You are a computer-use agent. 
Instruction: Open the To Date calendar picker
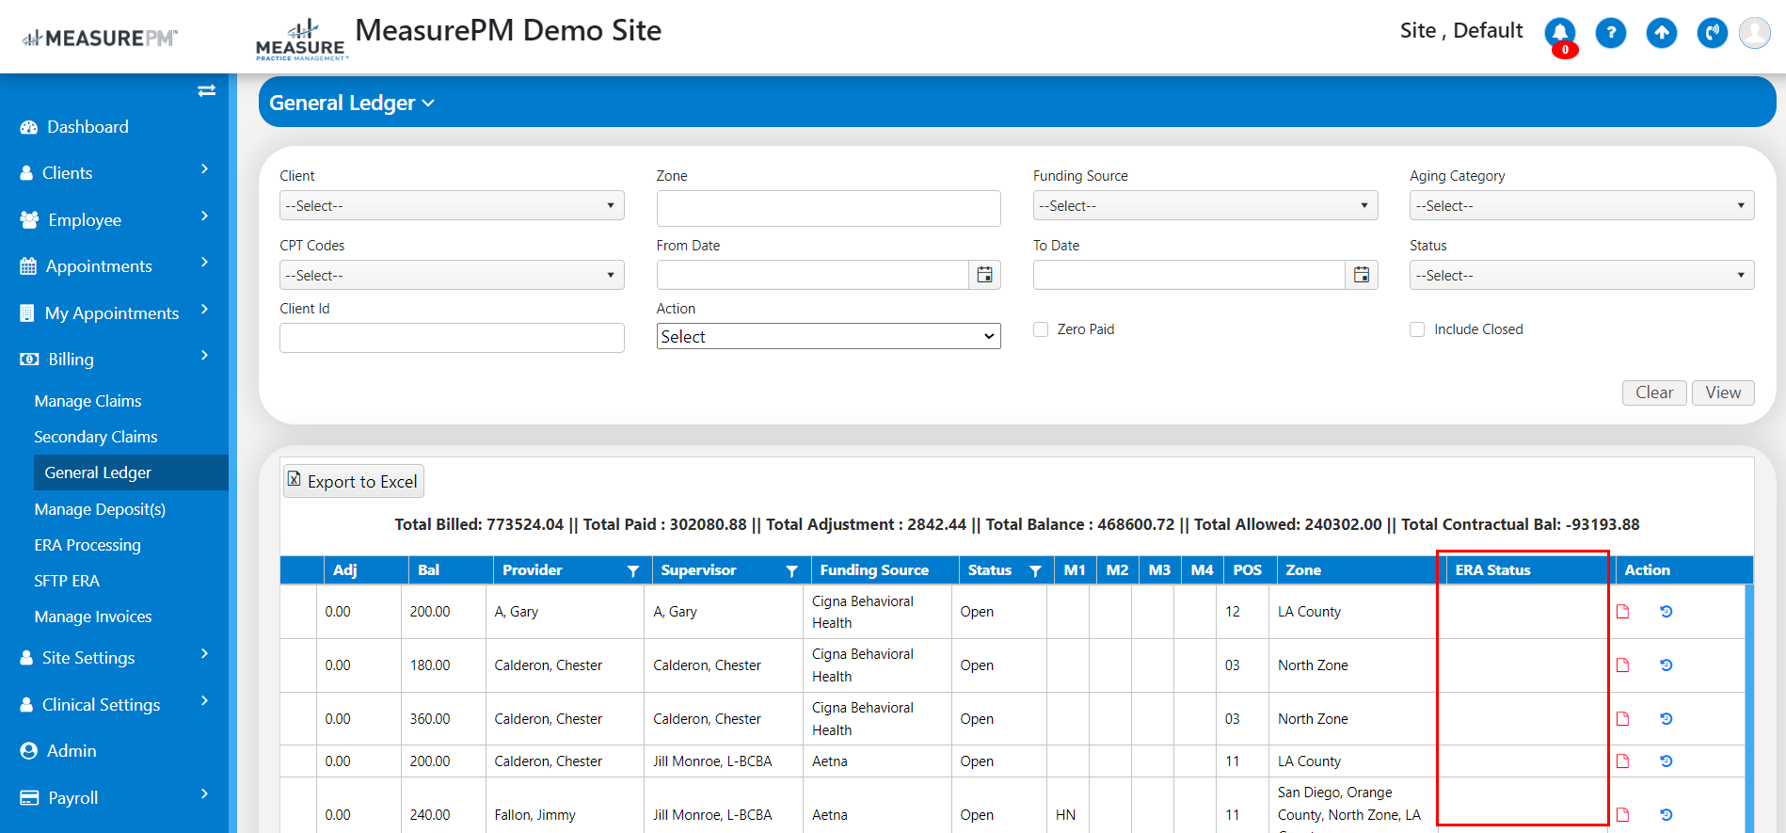point(1362,275)
